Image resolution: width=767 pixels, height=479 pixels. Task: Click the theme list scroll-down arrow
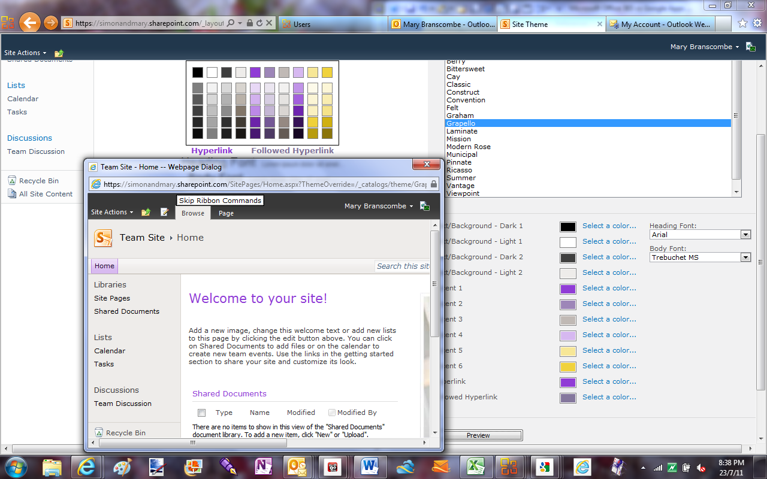pos(736,192)
